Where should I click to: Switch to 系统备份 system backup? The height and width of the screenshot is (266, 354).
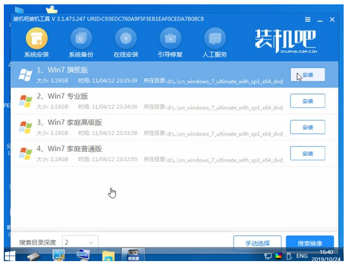click(81, 42)
